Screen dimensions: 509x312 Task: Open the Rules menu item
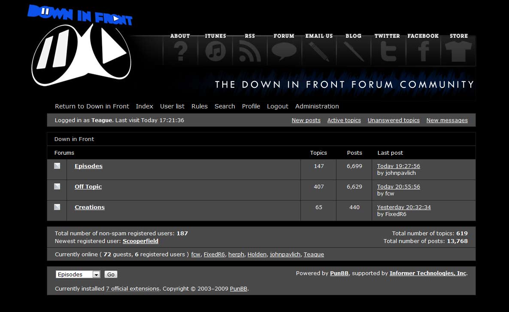click(x=199, y=106)
